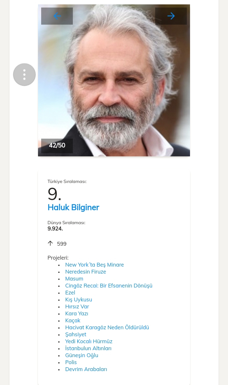The image size is (228, 385).
Task: Open Yedi Kocalı Hürmüz project
Action: tap(89, 342)
